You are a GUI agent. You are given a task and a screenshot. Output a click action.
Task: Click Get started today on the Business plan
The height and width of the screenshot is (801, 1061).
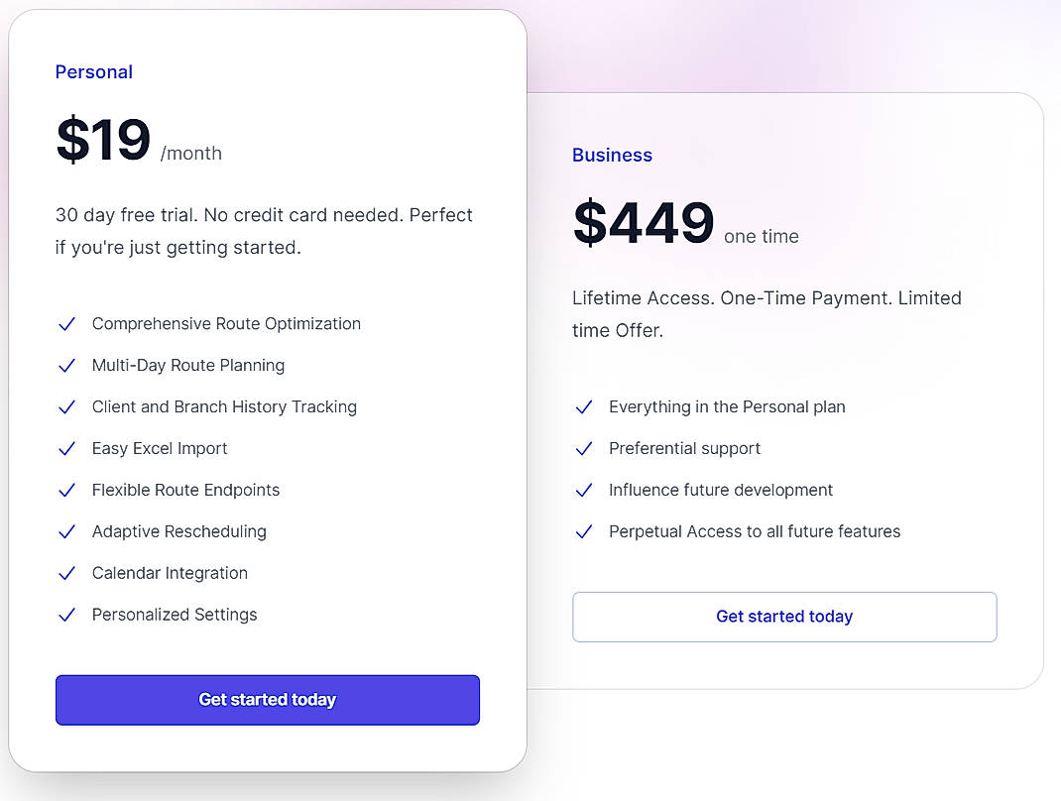click(784, 616)
